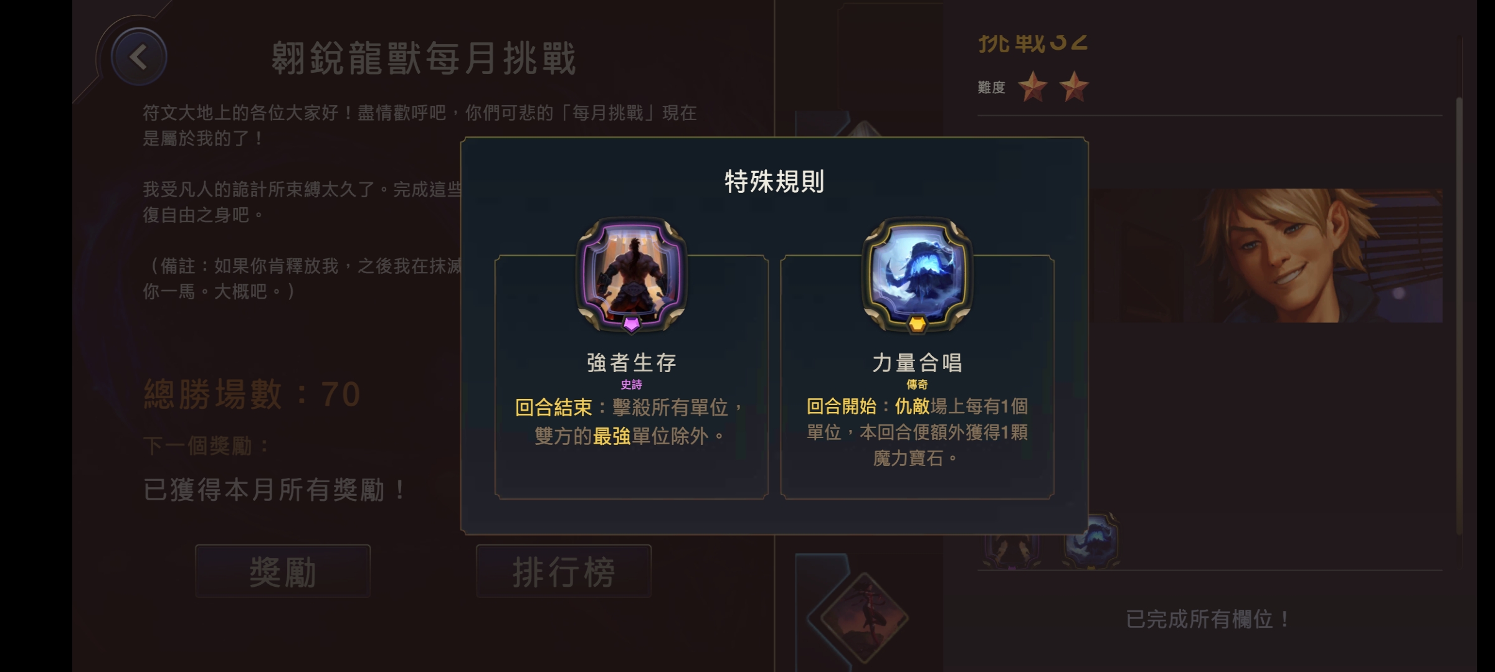Open the 排行榜 leaderboard button
This screenshot has width=1495, height=672.
coord(564,571)
